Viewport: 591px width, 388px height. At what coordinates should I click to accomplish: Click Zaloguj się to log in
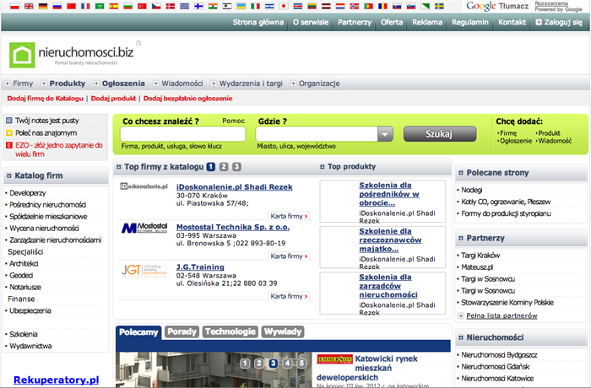(x=559, y=22)
